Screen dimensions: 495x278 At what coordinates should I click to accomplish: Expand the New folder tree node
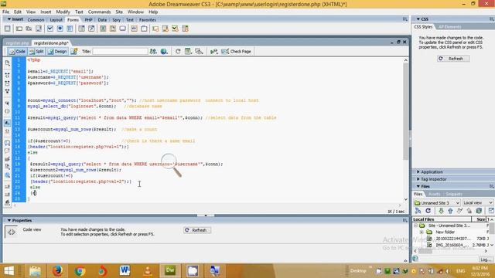pos(422,232)
